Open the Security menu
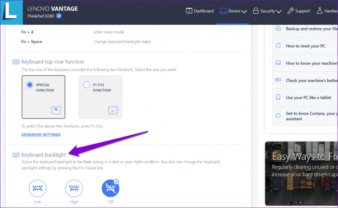338x208 pixels. point(267,11)
